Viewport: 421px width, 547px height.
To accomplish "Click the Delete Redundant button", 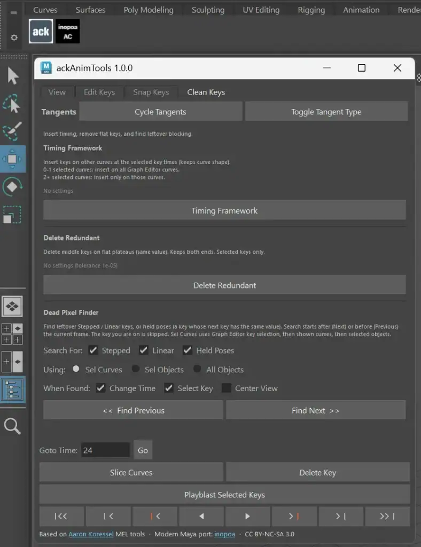I will click(224, 285).
